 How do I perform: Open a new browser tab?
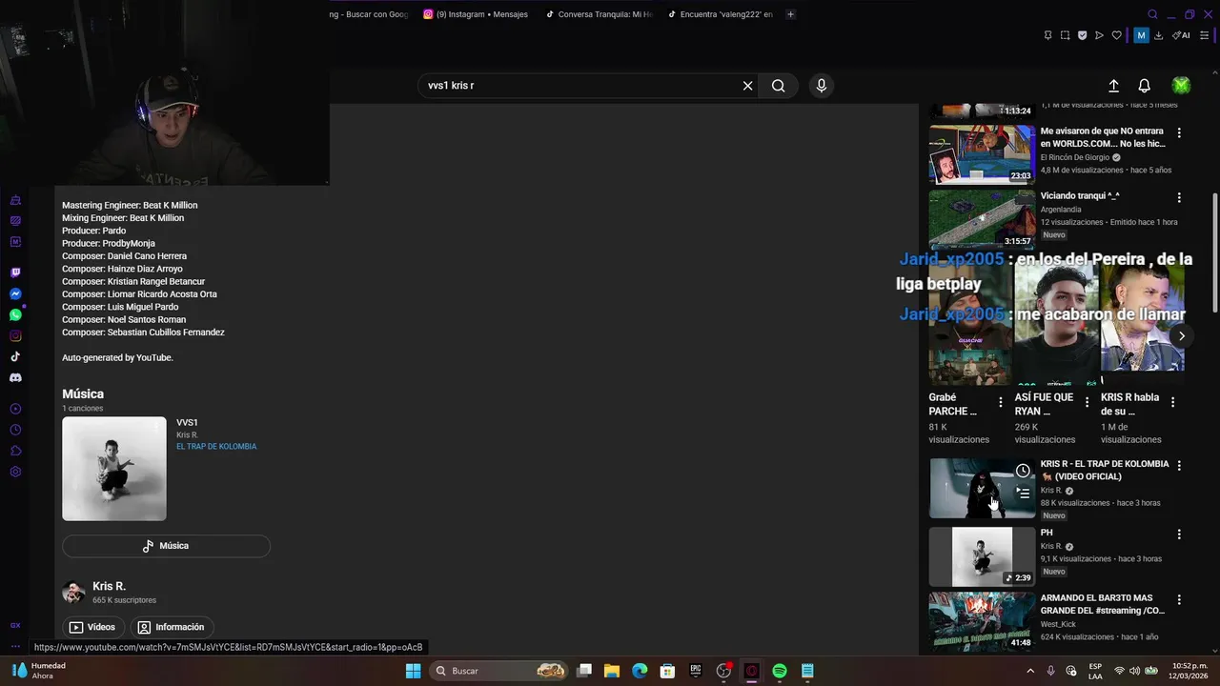click(790, 14)
